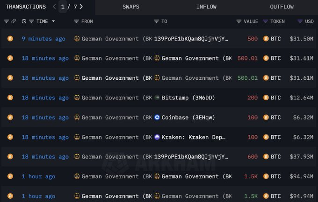This screenshot has height=202, width=318.
Task: Open the OUTFLOW tab
Action: 282,7
